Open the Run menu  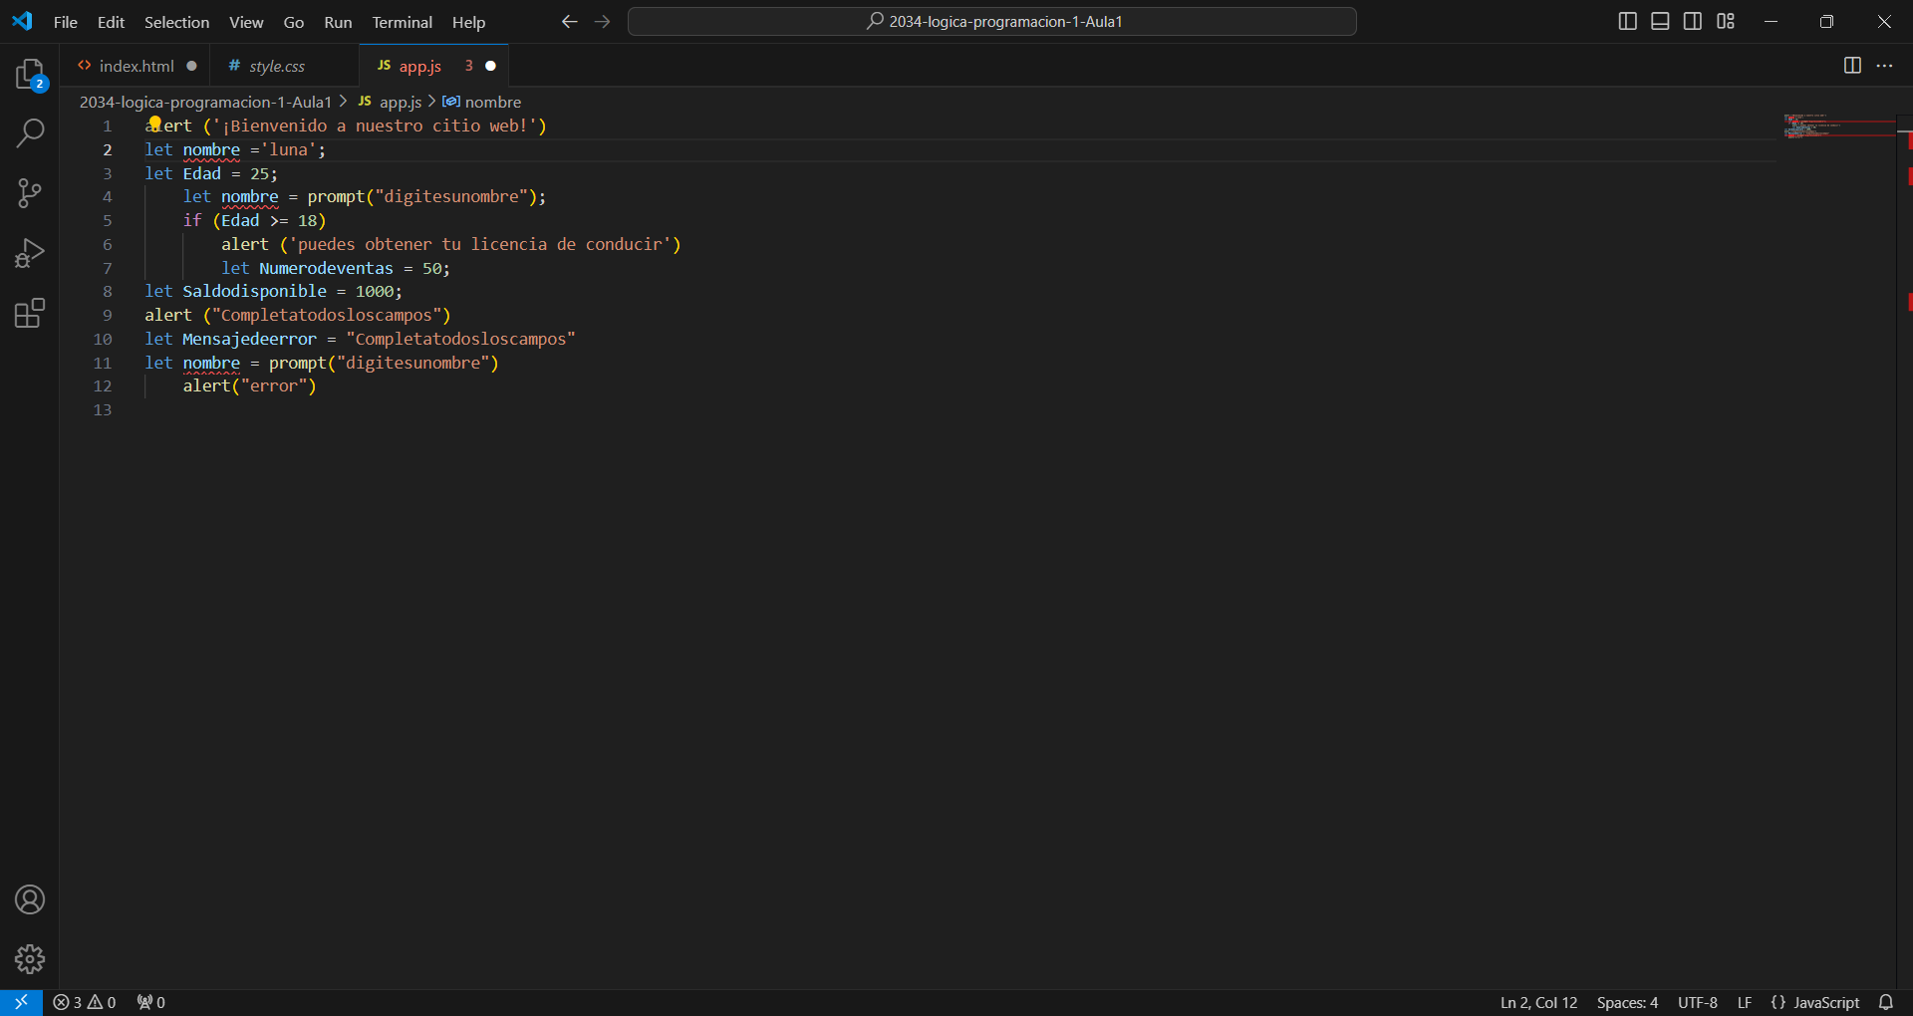(338, 22)
